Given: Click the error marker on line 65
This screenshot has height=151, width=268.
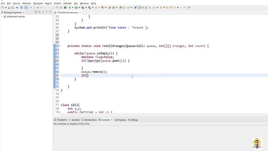Looking at the screenshot, I should pyautogui.click(x=54, y=61).
